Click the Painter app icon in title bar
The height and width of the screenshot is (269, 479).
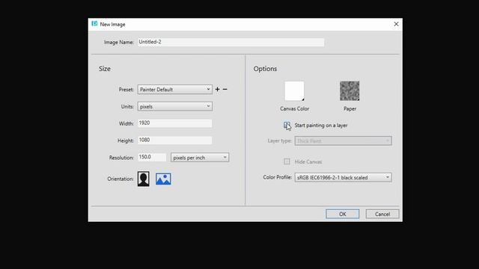point(94,24)
